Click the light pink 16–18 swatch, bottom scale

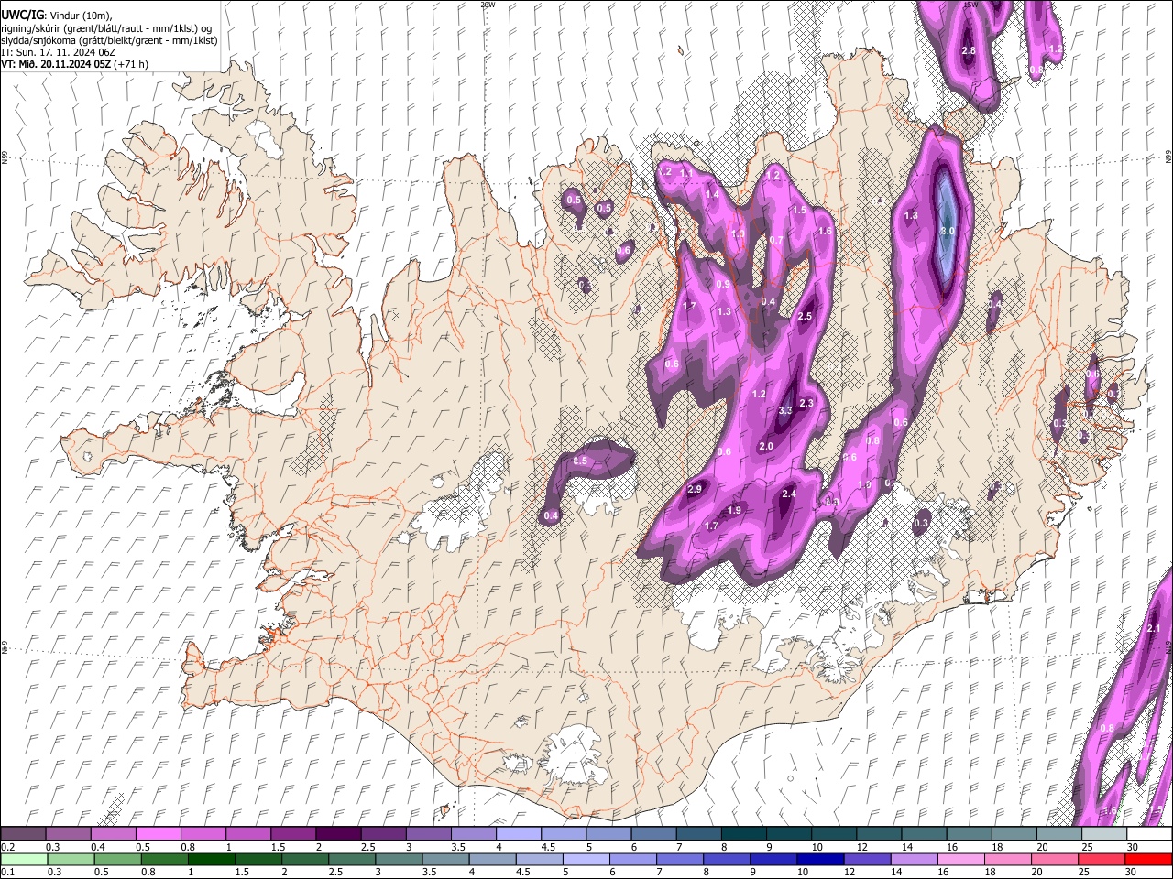(x=961, y=859)
